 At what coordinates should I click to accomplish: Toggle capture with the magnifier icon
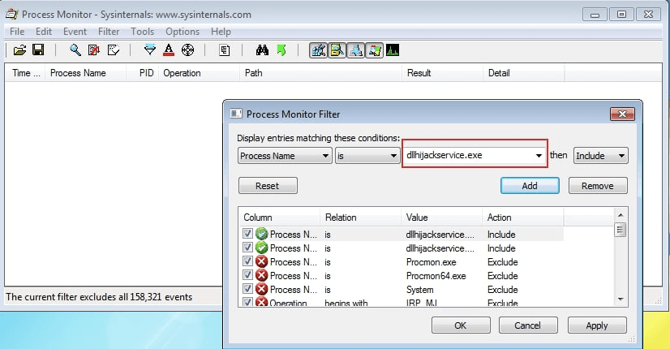pos(75,50)
